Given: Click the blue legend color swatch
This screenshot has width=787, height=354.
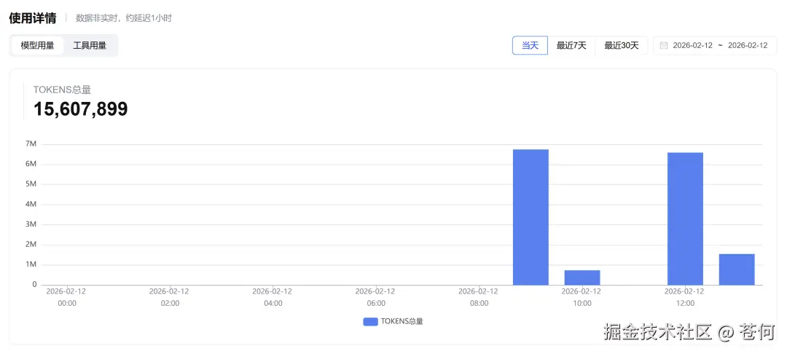Looking at the screenshot, I should coord(370,321).
